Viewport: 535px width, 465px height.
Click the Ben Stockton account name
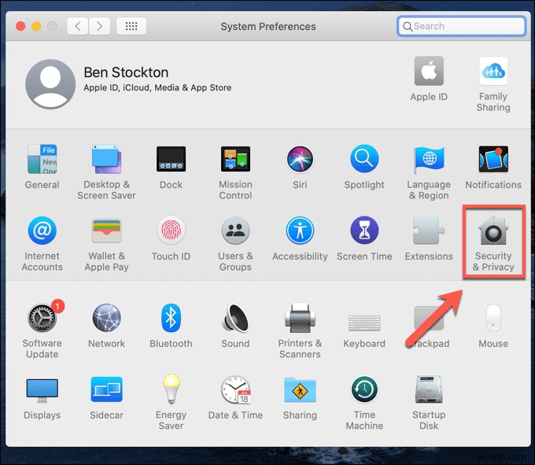[126, 72]
